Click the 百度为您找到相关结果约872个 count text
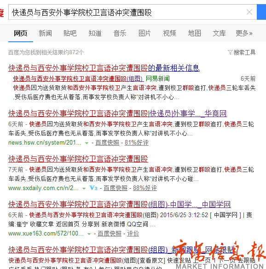Viewport: 266px width, 269px height. click(x=46, y=52)
